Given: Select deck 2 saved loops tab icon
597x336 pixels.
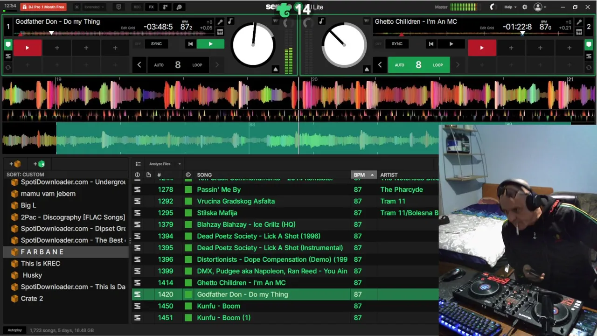Looking at the screenshot, I should click(x=589, y=67).
